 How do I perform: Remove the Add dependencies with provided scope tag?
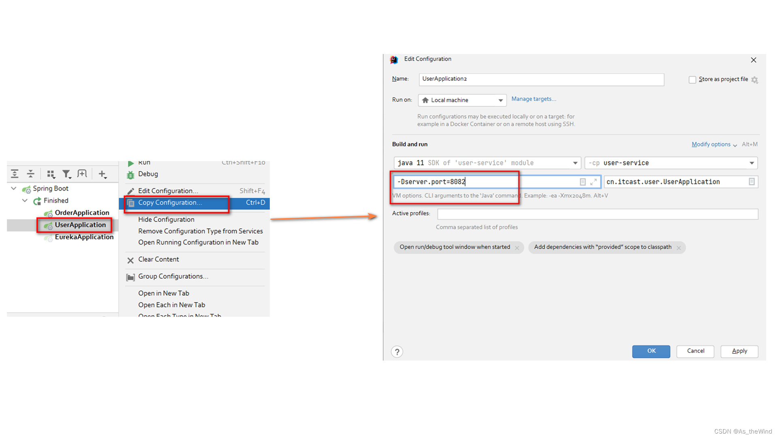pos(679,248)
